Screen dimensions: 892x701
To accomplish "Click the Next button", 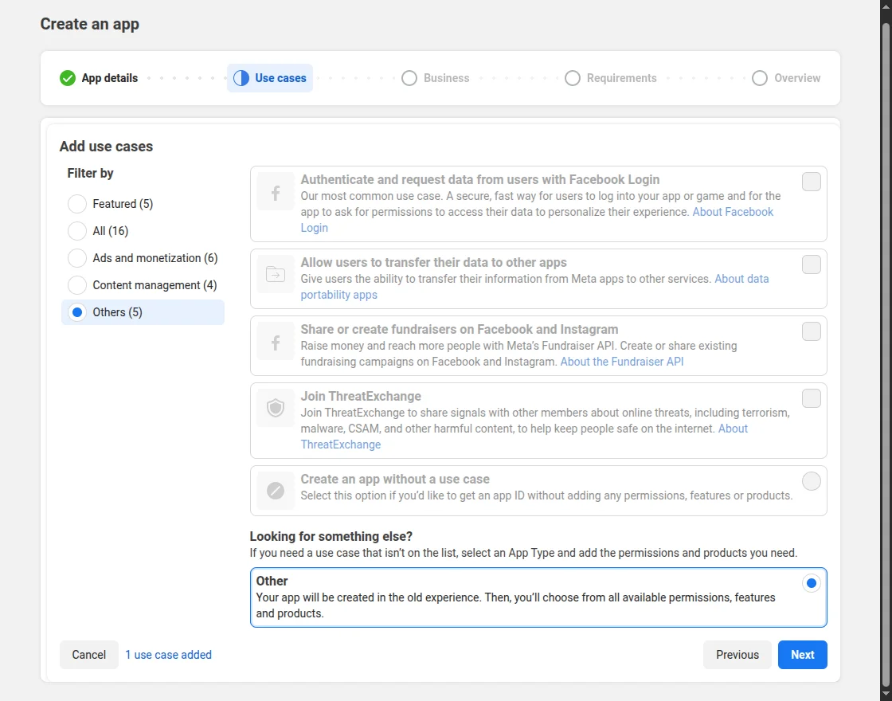I will pos(802,654).
